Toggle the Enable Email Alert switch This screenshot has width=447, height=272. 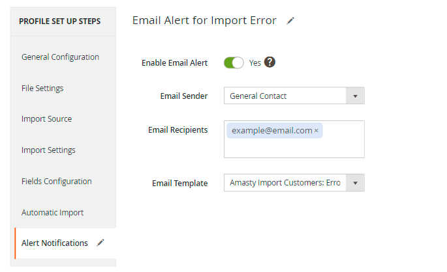pos(234,62)
